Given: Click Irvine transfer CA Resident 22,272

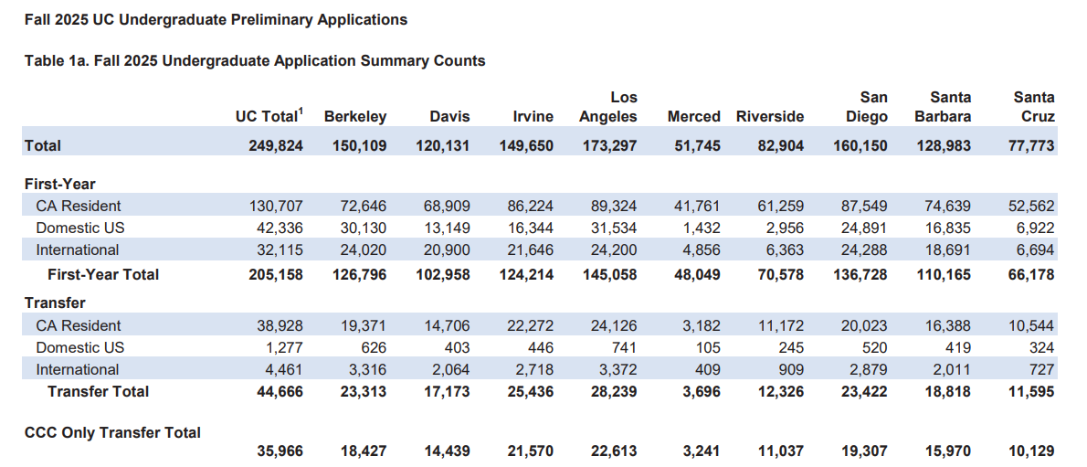Looking at the screenshot, I should [531, 325].
